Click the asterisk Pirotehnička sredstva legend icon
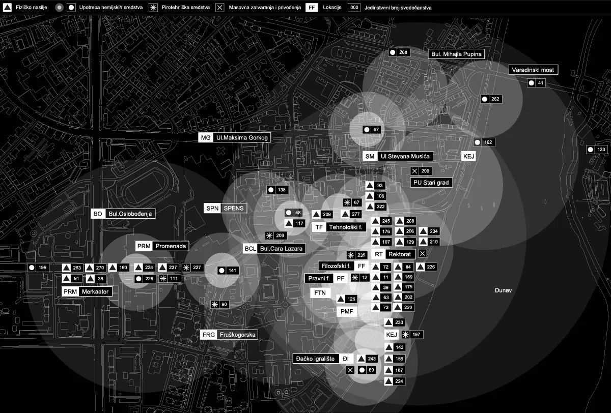This screenshot has height=413, width=611. click(153, 8)
